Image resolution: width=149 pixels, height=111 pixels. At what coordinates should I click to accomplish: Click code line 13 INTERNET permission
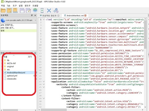coord(90,53)
